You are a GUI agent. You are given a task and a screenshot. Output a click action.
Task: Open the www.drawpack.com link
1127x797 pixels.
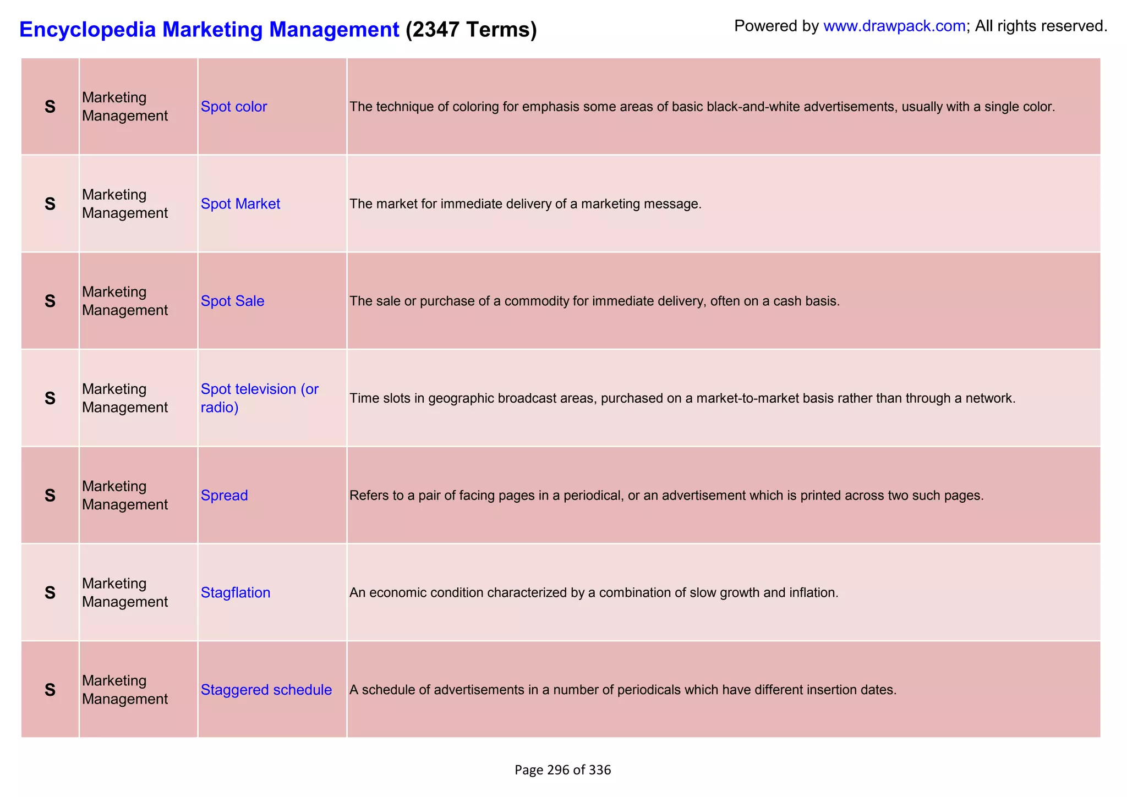894,26
